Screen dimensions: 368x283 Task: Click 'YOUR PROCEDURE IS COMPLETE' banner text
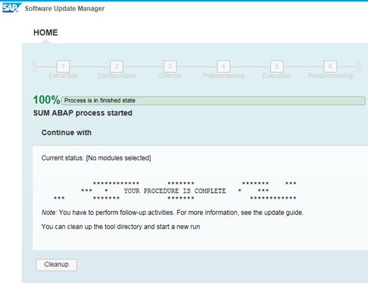(175, 191)
